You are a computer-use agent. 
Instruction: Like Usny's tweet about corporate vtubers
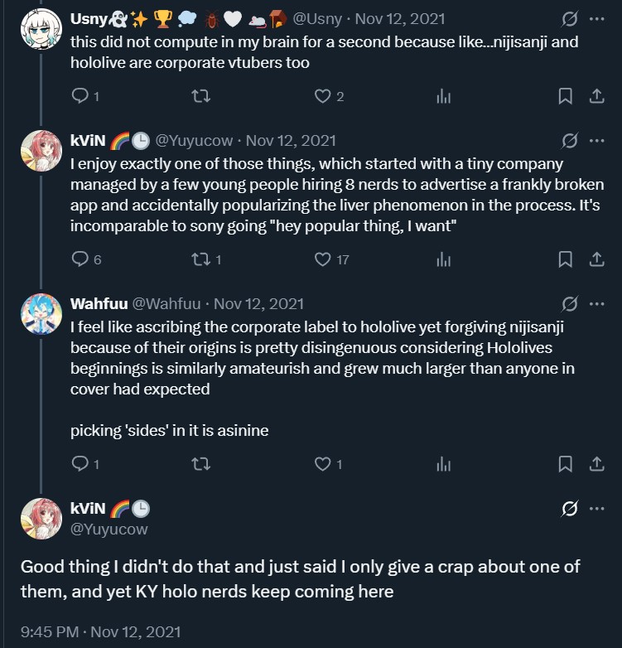(x=322, y=97)
